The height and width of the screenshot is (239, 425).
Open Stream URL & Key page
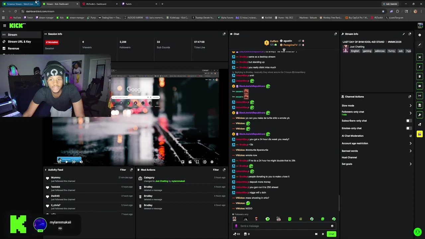21,41
